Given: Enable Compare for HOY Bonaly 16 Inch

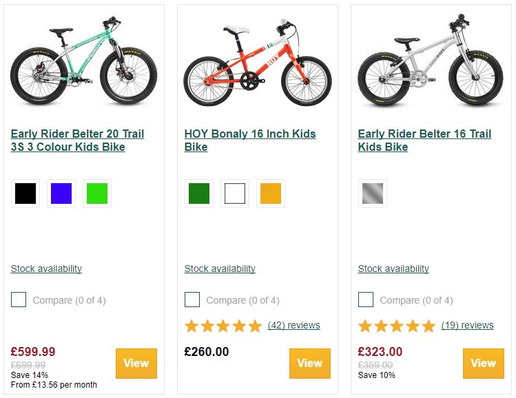Looking at the screenshot, I should coord(192,300).
